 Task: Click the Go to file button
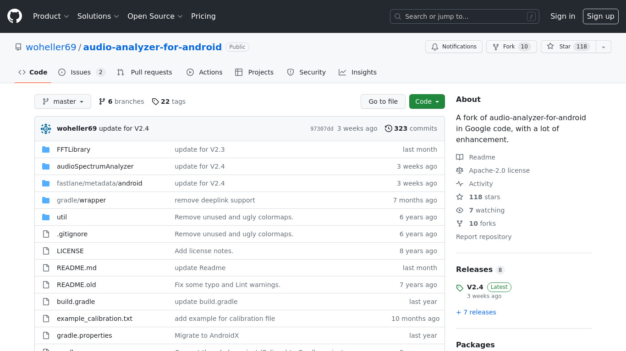(x=383, y=101)
